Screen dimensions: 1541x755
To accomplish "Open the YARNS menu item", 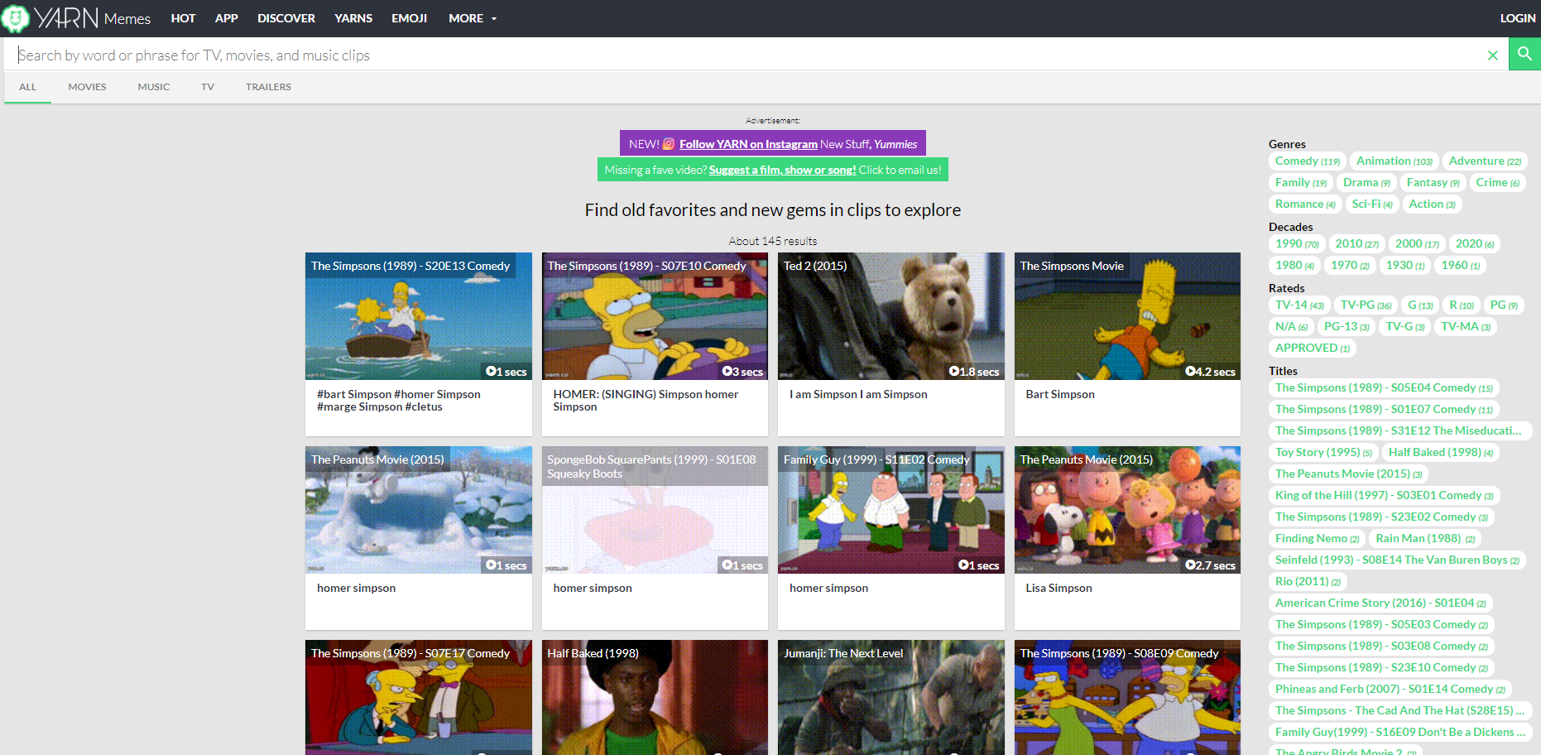I will tap(353, 18).
